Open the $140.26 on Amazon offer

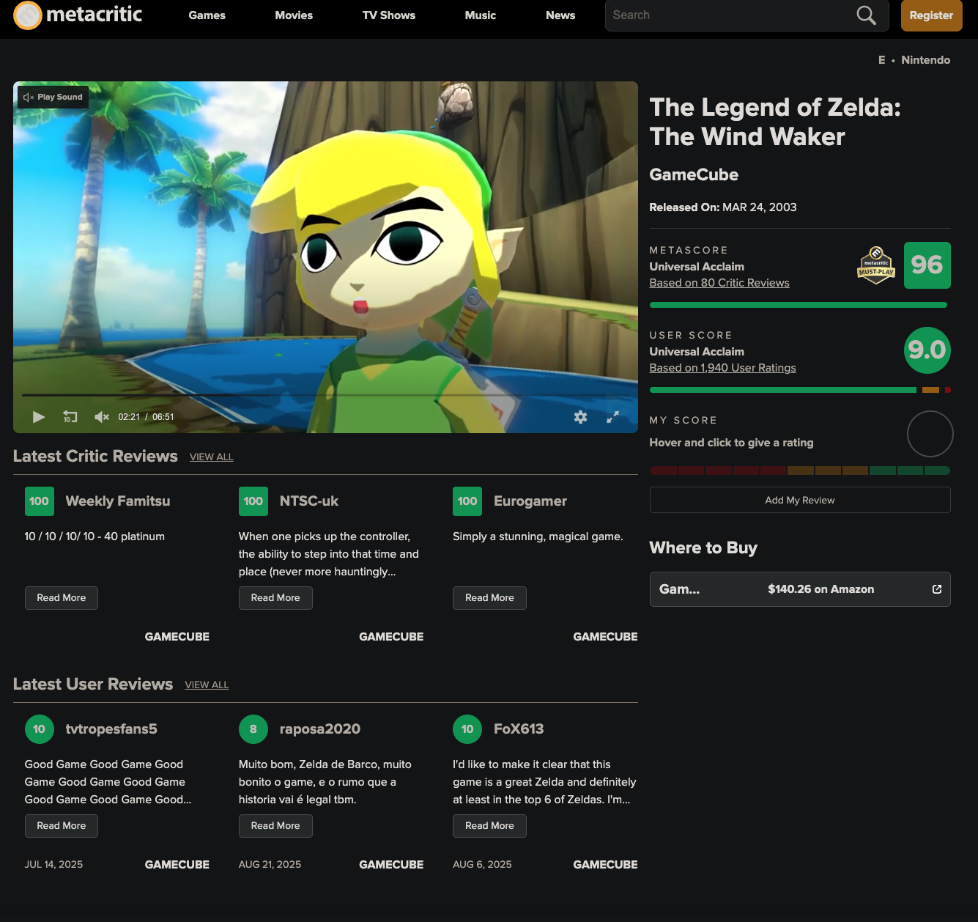(800, 589)
